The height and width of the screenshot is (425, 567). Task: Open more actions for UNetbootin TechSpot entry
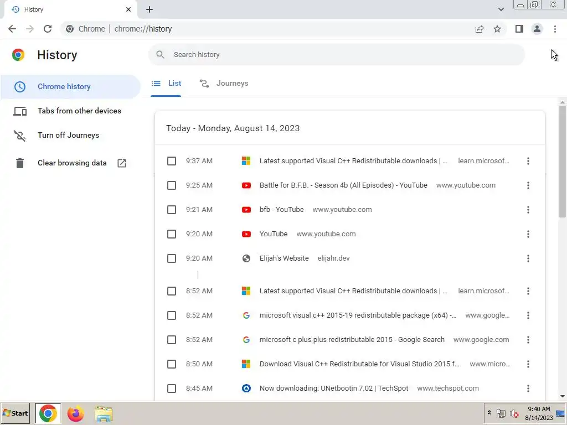coord(528,388)
